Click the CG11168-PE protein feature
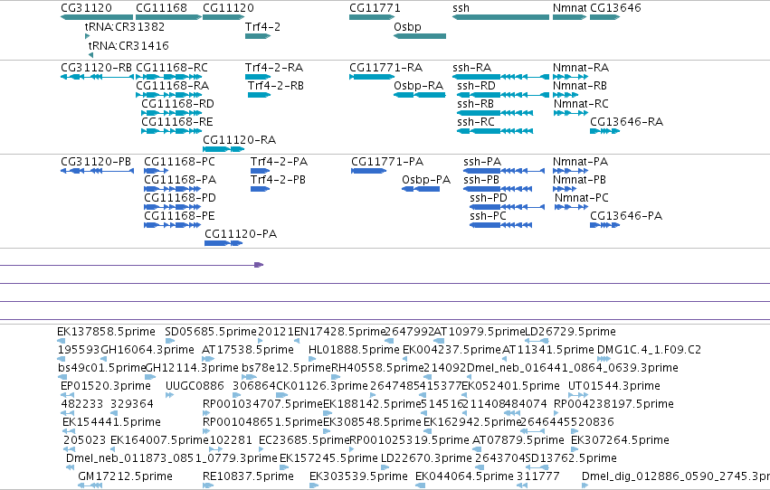Viewport: 770px width, 490px height. click(x=172, y=225)
